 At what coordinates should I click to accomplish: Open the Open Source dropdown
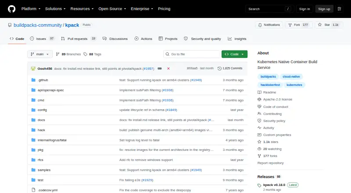112,9
